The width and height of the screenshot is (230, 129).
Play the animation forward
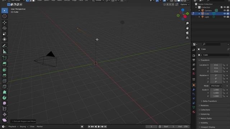[x=99, y=126]
